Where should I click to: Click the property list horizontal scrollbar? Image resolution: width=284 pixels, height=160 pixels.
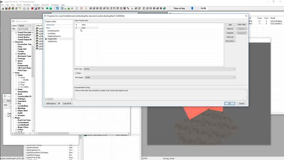(x=59, y=99)
